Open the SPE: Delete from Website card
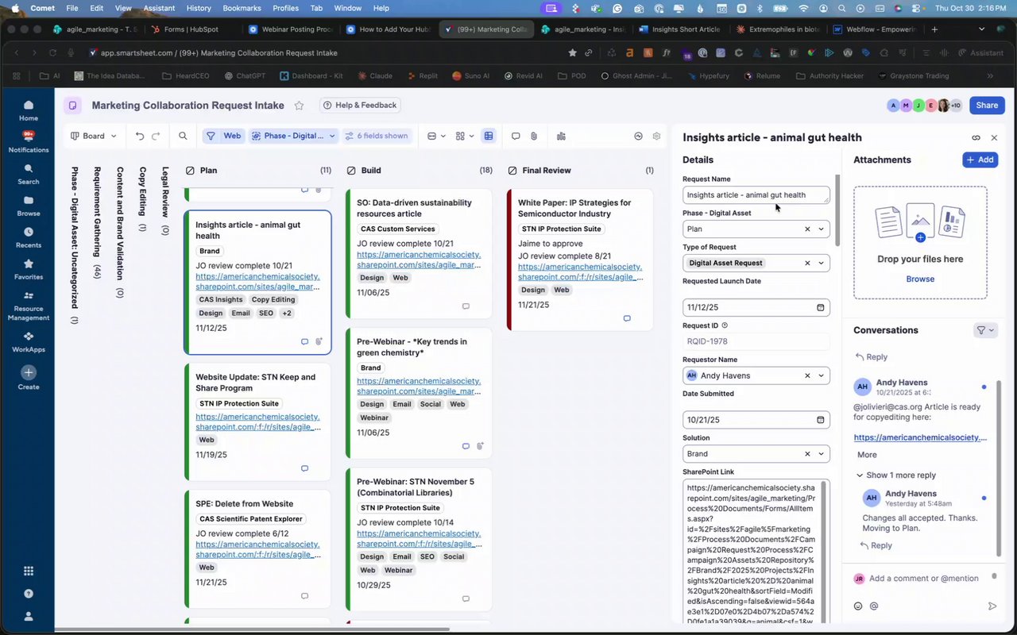Screen dimensions: 1017x635 pos(257,550)
